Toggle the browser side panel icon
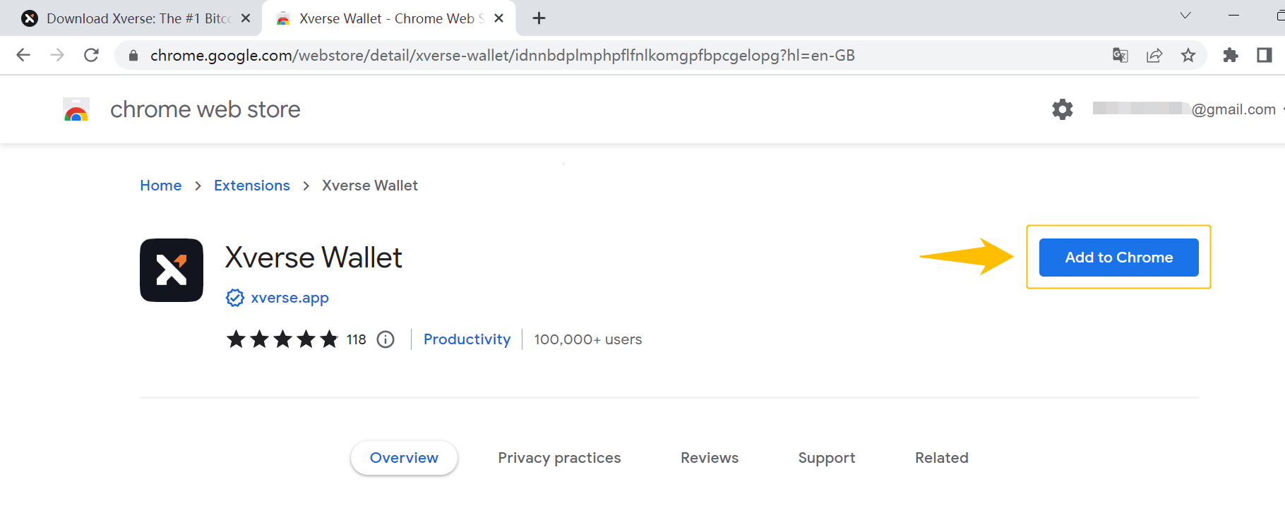 coord(1265,55)
